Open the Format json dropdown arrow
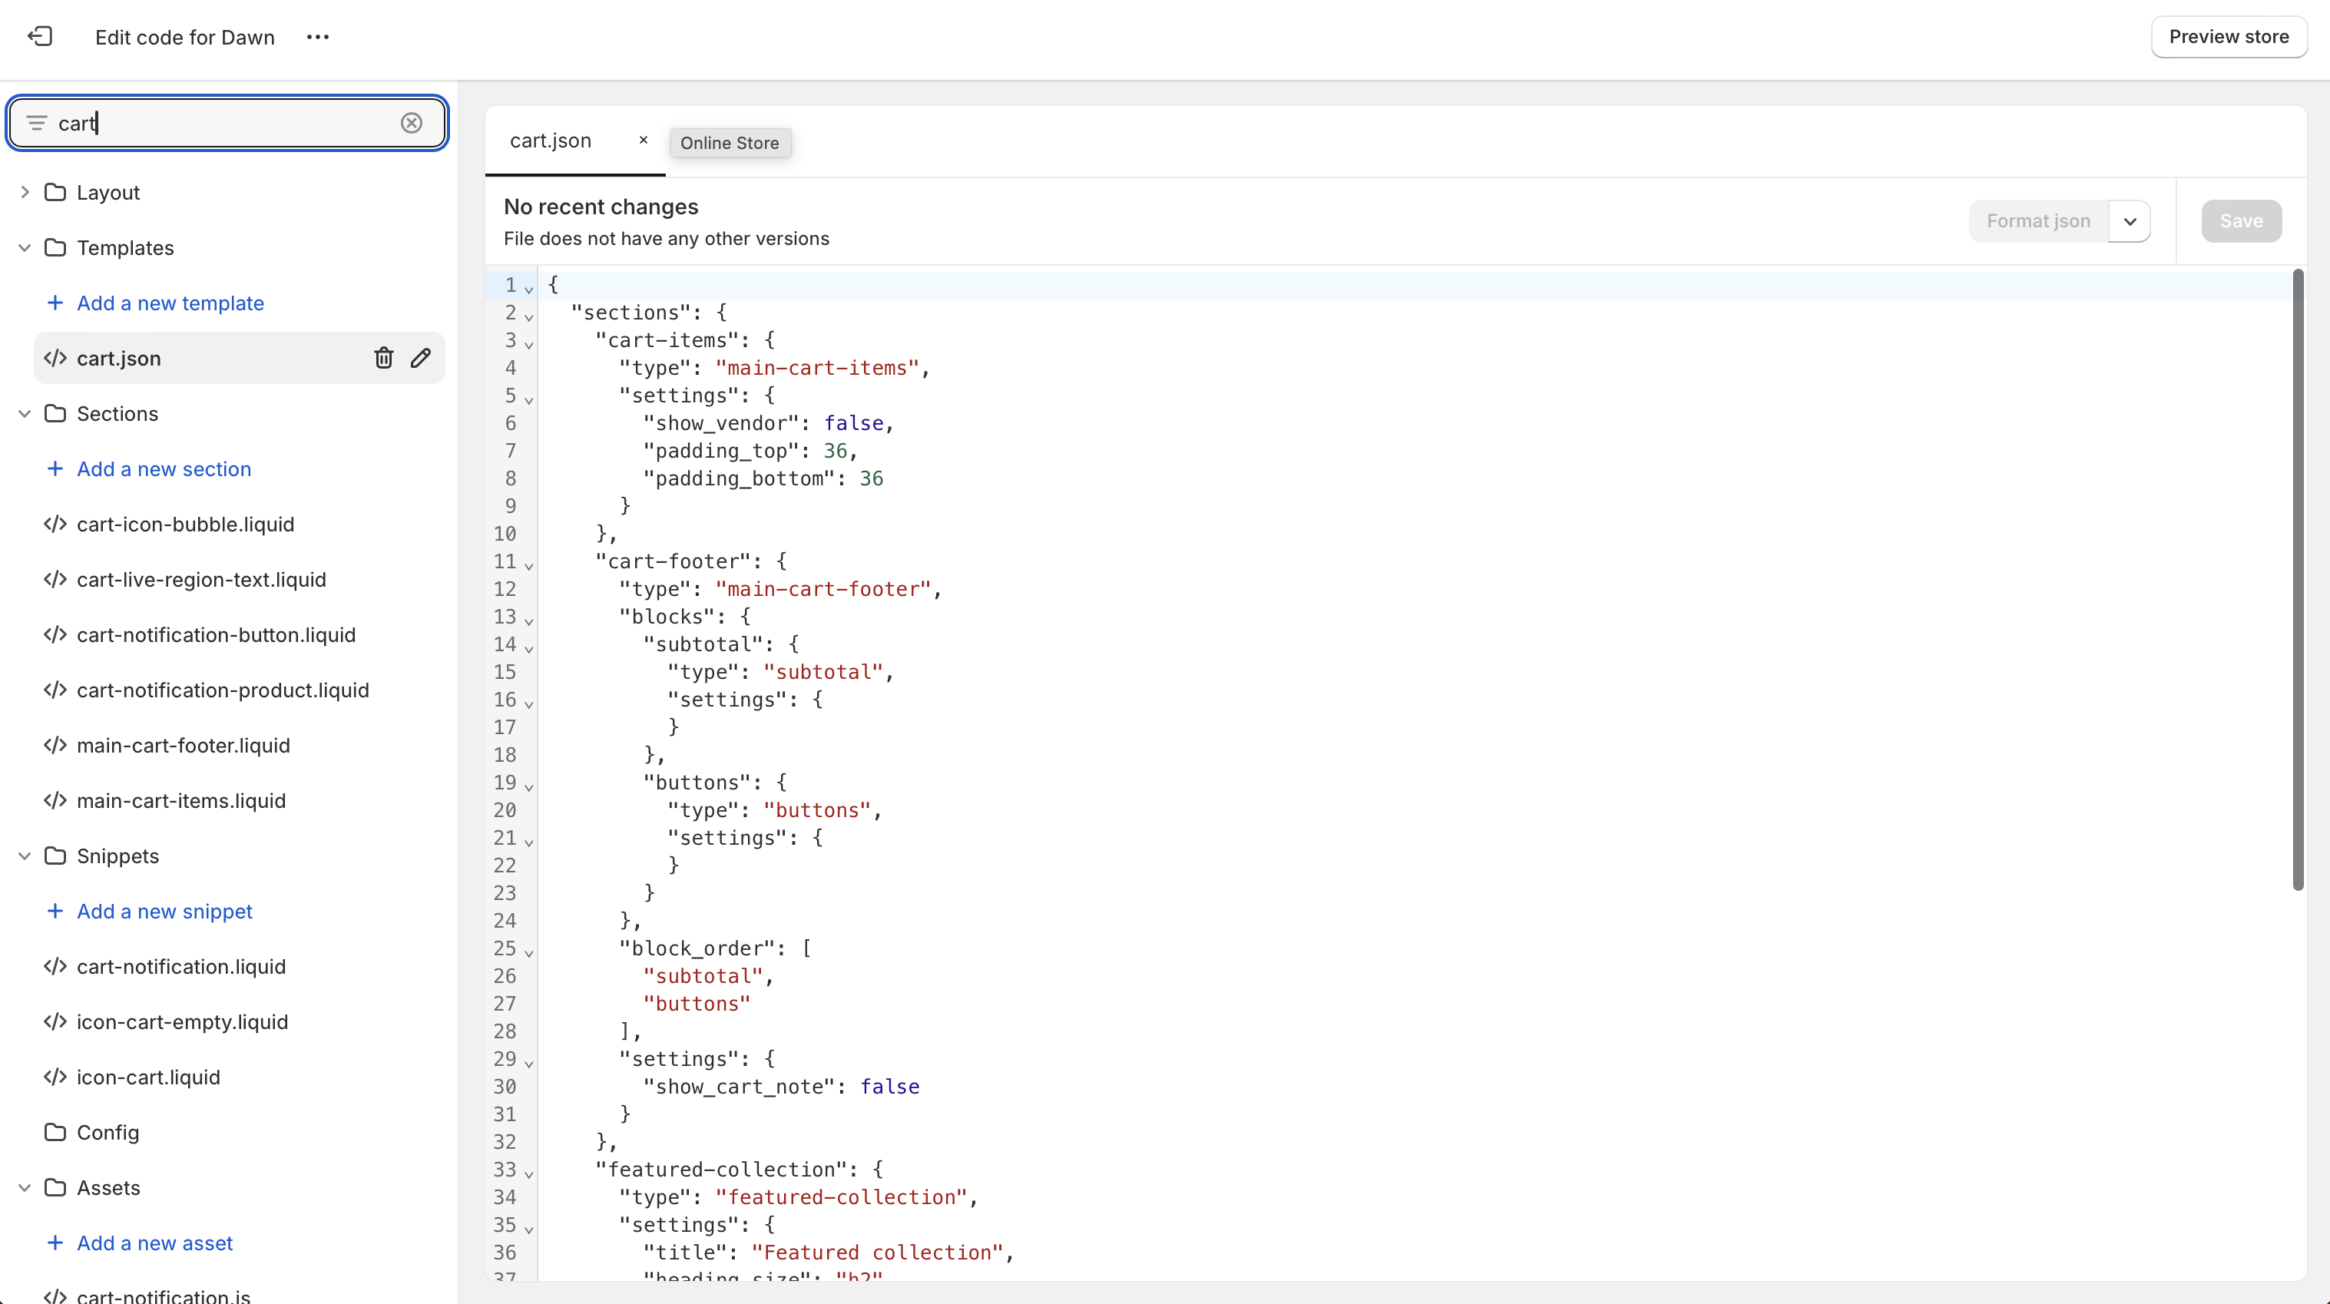2330x1304 pixels. point(2130,221)
